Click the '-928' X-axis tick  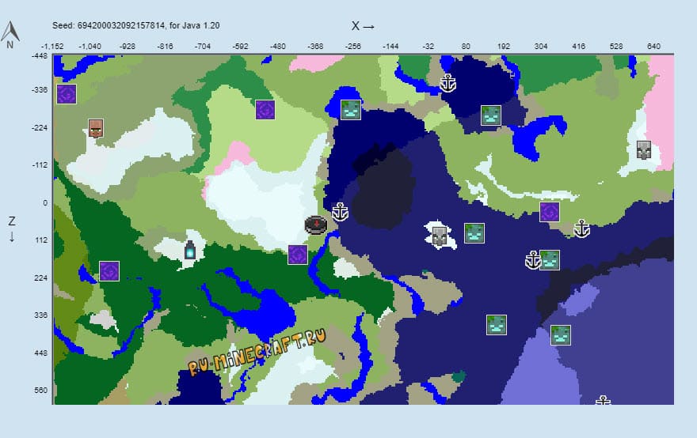(128, 46)
